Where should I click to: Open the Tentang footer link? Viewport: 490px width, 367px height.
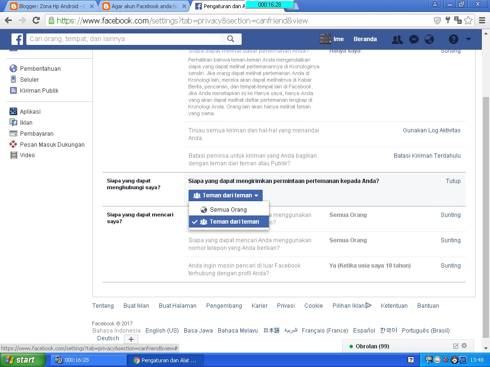[x=103, y=306]
